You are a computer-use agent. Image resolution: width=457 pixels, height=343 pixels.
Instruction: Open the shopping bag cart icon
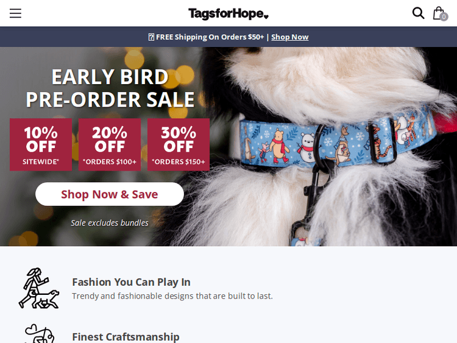coord(438,13)
